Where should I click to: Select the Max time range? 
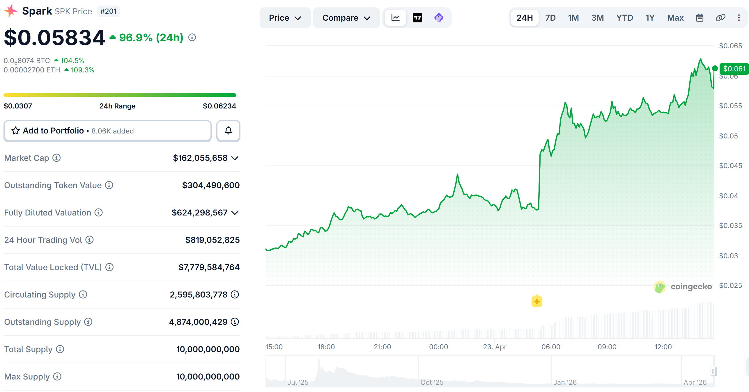pyautogui.click(x=675, y=18)
